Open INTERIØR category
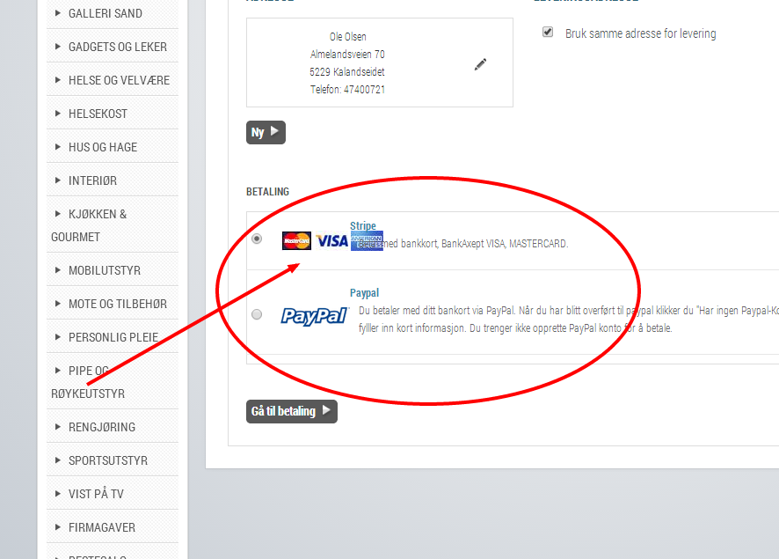Image resolution: width=779 pixels, height=559 pixels. (93, 180)
